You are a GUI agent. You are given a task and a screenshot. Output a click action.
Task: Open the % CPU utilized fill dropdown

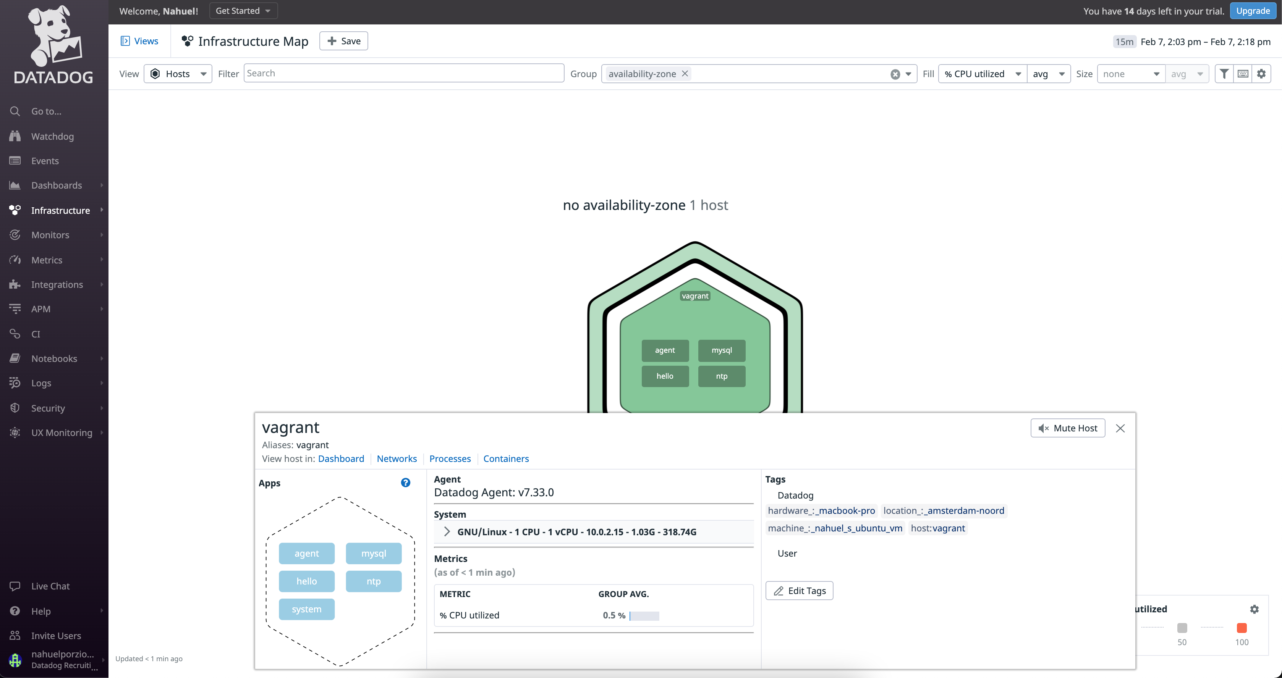983,74
